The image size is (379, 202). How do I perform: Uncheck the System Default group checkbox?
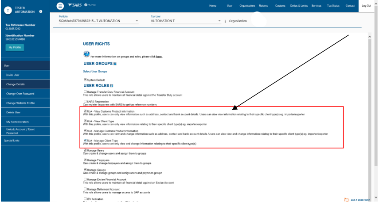(x=85, y=80)
